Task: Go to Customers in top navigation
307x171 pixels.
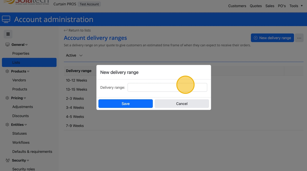Action: (237, 6)
